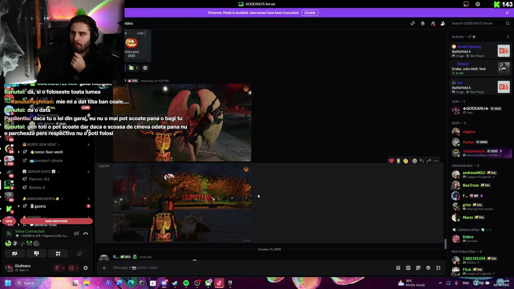
Task: Show pinned messages icon
Action: 433,23
